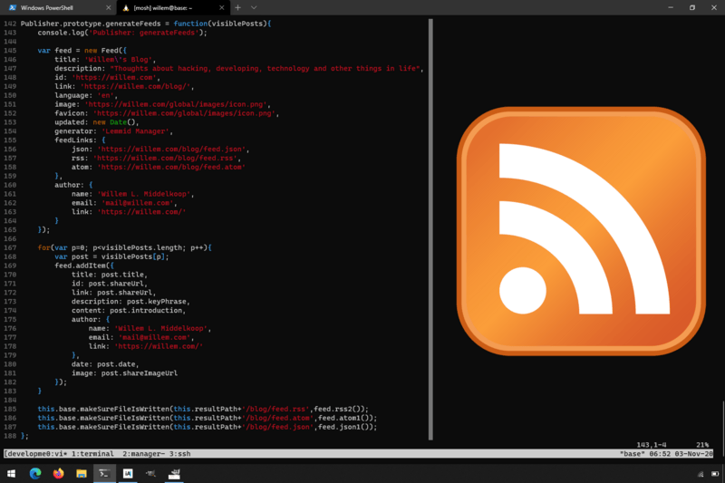This screenshot has height=483, width=725.
Task: Select the [mosh] willem@base tab
Action: point(172,7)
